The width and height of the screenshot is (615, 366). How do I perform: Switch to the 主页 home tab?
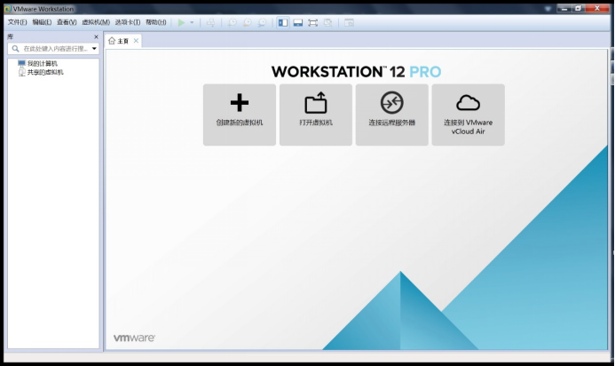click(119, 41)
